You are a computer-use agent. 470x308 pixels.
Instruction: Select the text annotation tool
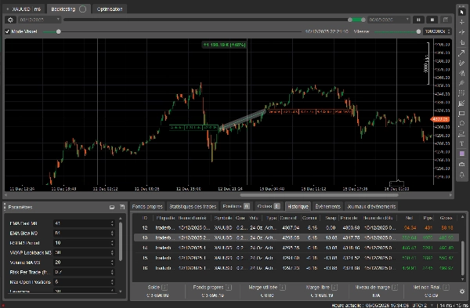(461, 144)
